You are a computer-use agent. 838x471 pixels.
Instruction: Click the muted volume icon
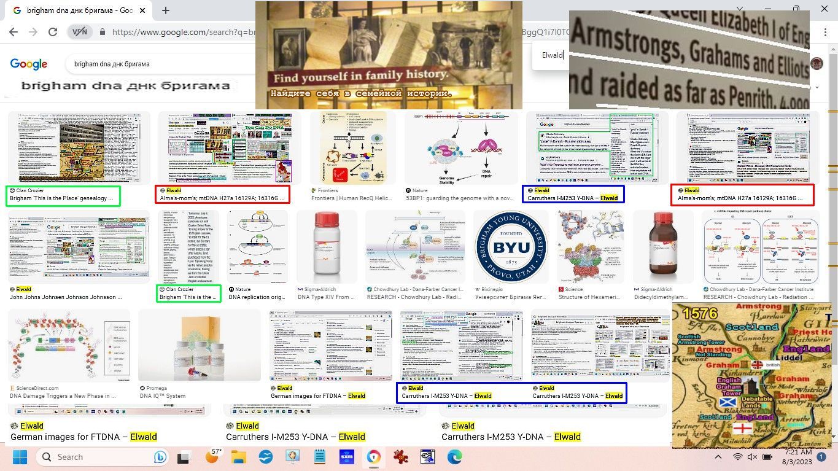[752, 457]
